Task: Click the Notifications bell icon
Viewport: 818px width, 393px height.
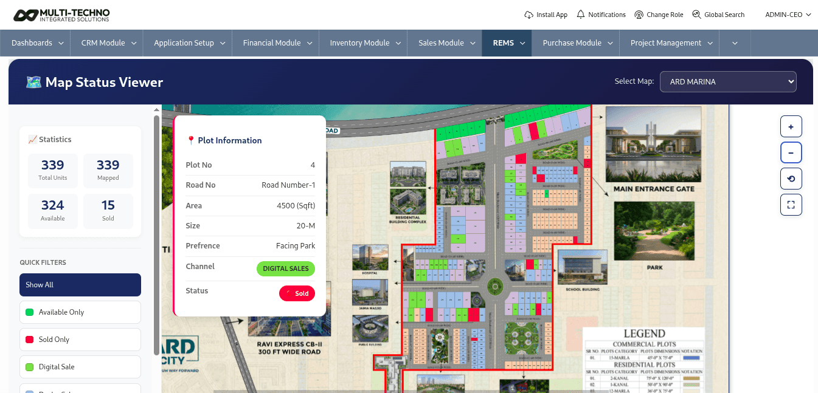Action: pos(580,15)
